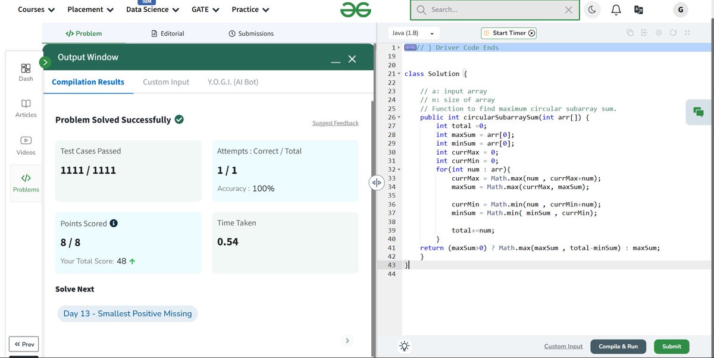Open the floating chat icon
The width and height of the screenshot is (714, 358).
pyautogui.click(x=699, y=112)
